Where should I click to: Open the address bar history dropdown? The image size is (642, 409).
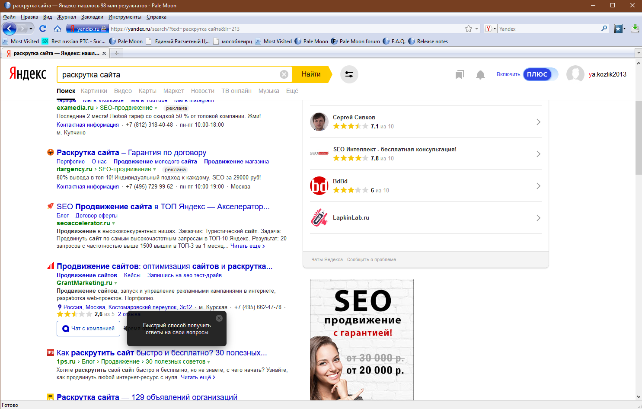point(477,29)
